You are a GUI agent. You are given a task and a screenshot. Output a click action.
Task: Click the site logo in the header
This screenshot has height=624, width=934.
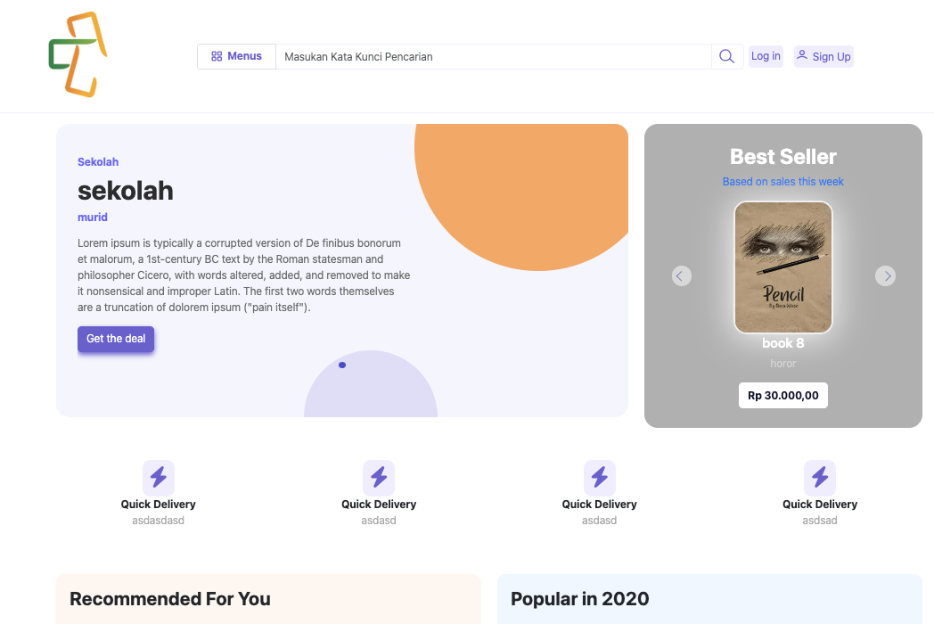coord(78,54)
